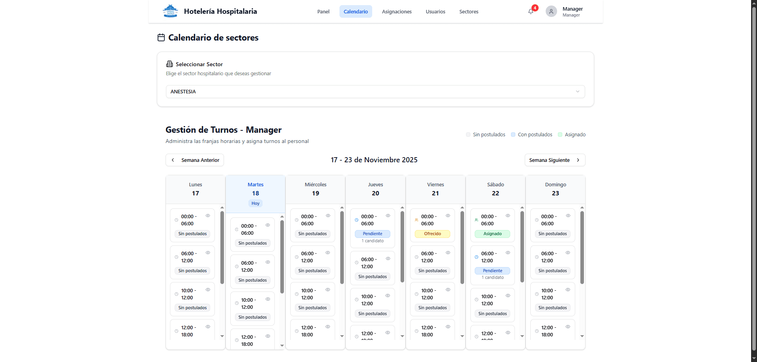Go to Semana Anterior
Viewport: 757px width, 362px height.
coord(194,160)
